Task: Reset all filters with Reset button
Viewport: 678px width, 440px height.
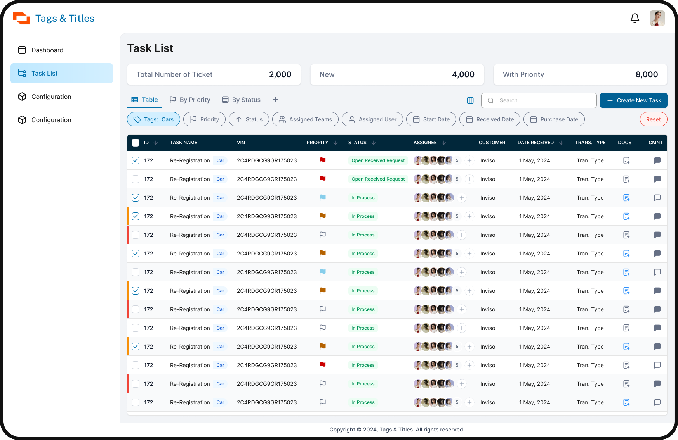Action: pos(653,119)
